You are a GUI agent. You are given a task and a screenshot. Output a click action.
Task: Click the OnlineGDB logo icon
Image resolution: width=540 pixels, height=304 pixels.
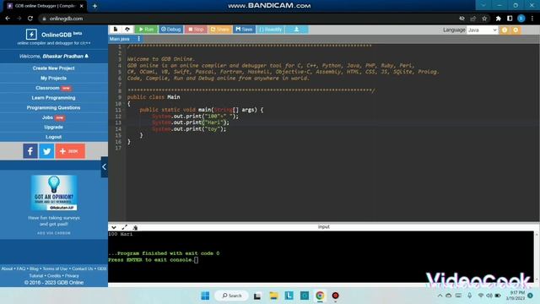point(31,35)
